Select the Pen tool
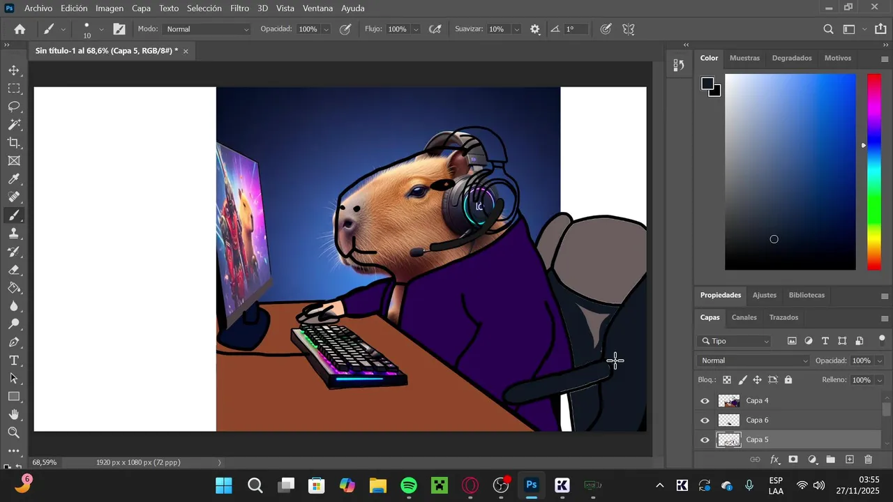 coord(14,342)
